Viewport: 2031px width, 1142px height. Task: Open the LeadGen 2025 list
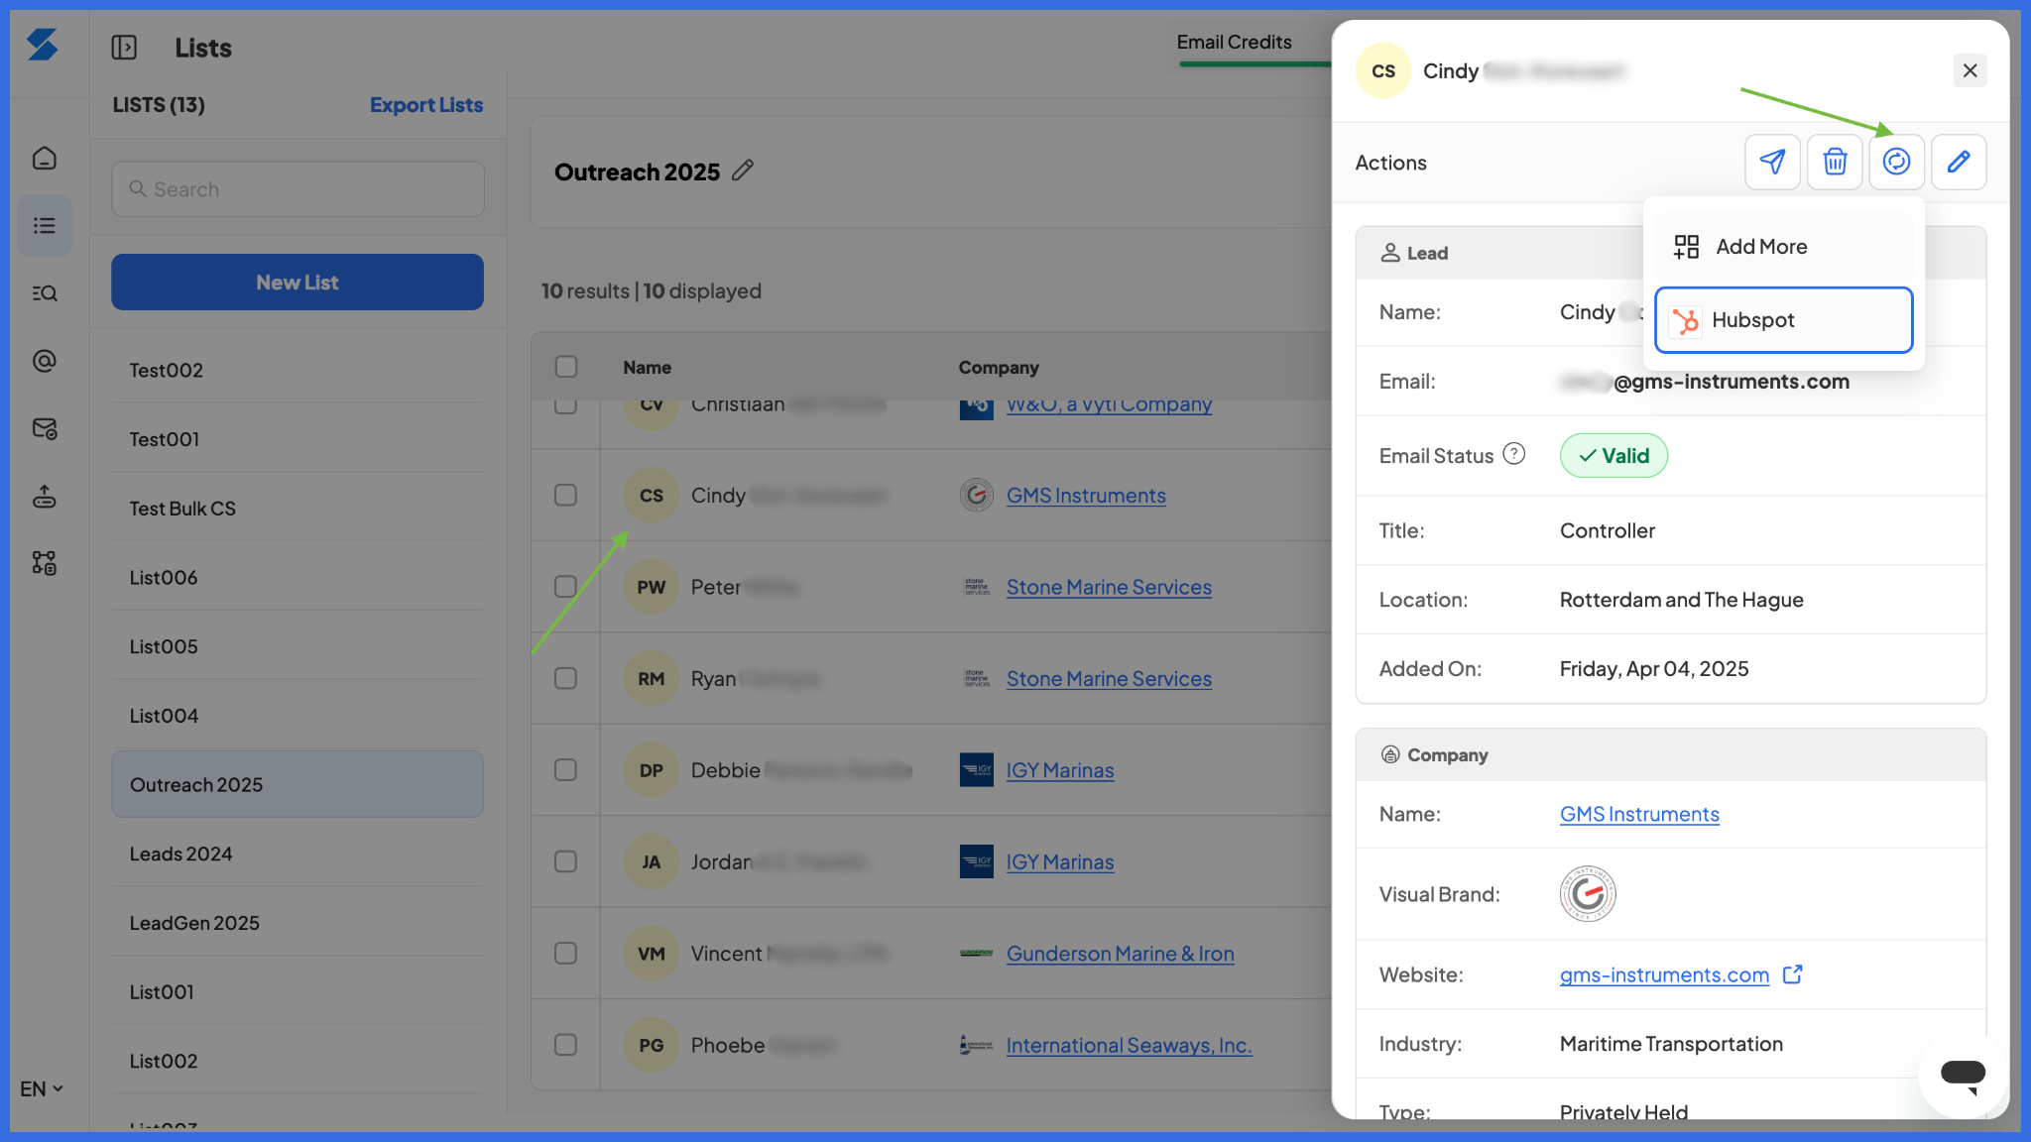(298, 923)
